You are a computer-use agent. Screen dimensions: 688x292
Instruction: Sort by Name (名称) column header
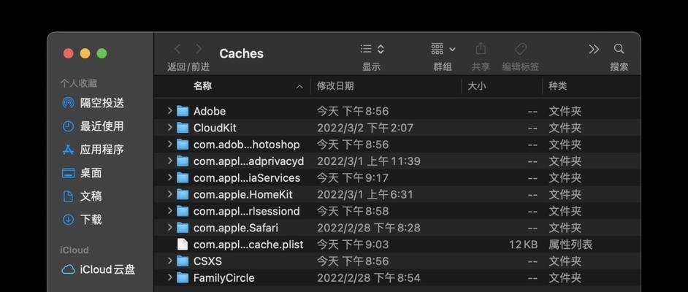tap(203, 86)
